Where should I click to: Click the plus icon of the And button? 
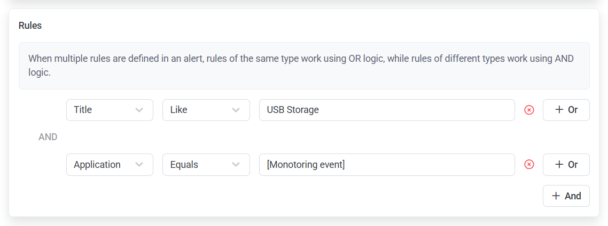[556, 196]
